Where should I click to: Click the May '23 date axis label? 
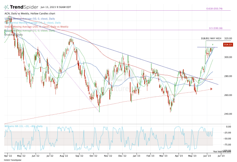click(192, 156)
